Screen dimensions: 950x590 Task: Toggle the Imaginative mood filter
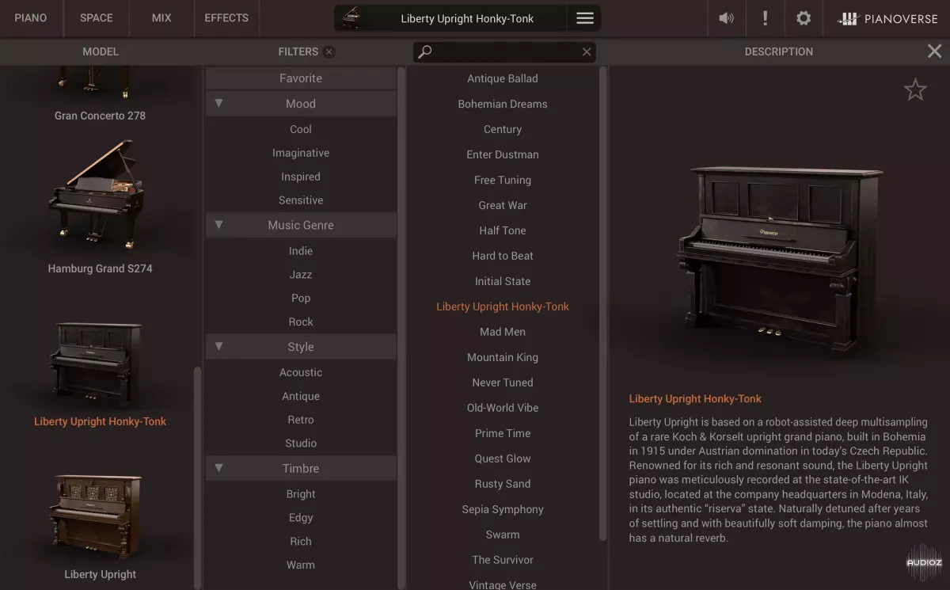pos(301,153)
